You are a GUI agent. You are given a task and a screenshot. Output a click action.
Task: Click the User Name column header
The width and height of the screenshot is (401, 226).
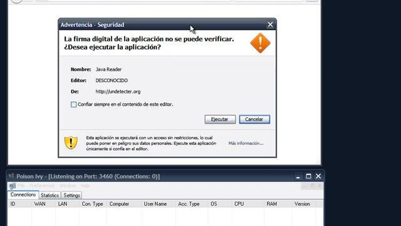point(158,204)
